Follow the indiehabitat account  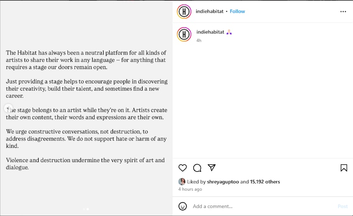click(x=237, y=11)
